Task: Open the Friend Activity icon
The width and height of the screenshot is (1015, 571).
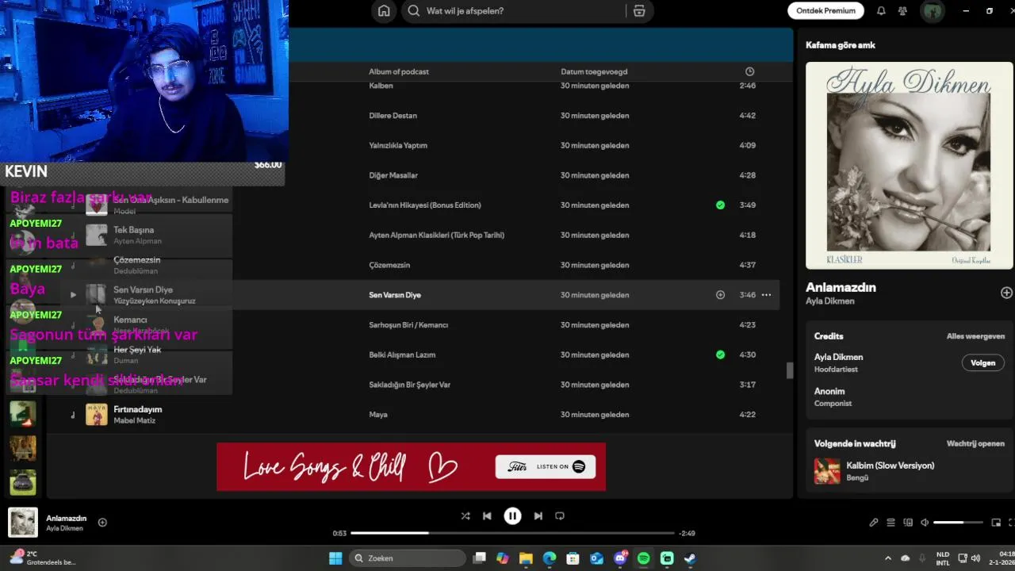Action: (902, 11)
